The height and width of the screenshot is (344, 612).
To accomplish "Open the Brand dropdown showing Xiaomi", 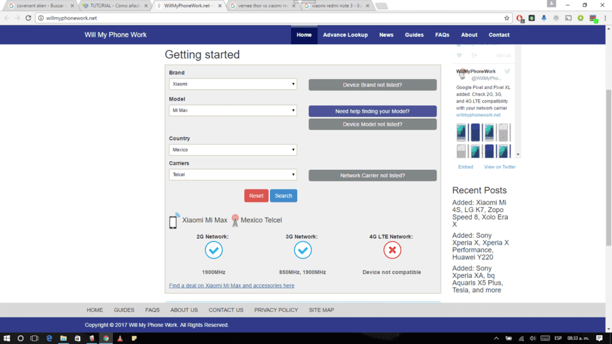I will pos(233,84).
